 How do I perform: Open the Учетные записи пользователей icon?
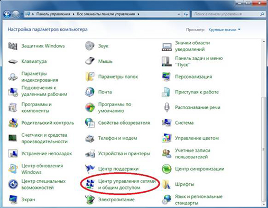point(167,154)
